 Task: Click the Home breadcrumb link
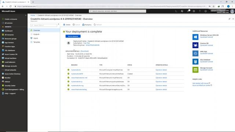33,15
